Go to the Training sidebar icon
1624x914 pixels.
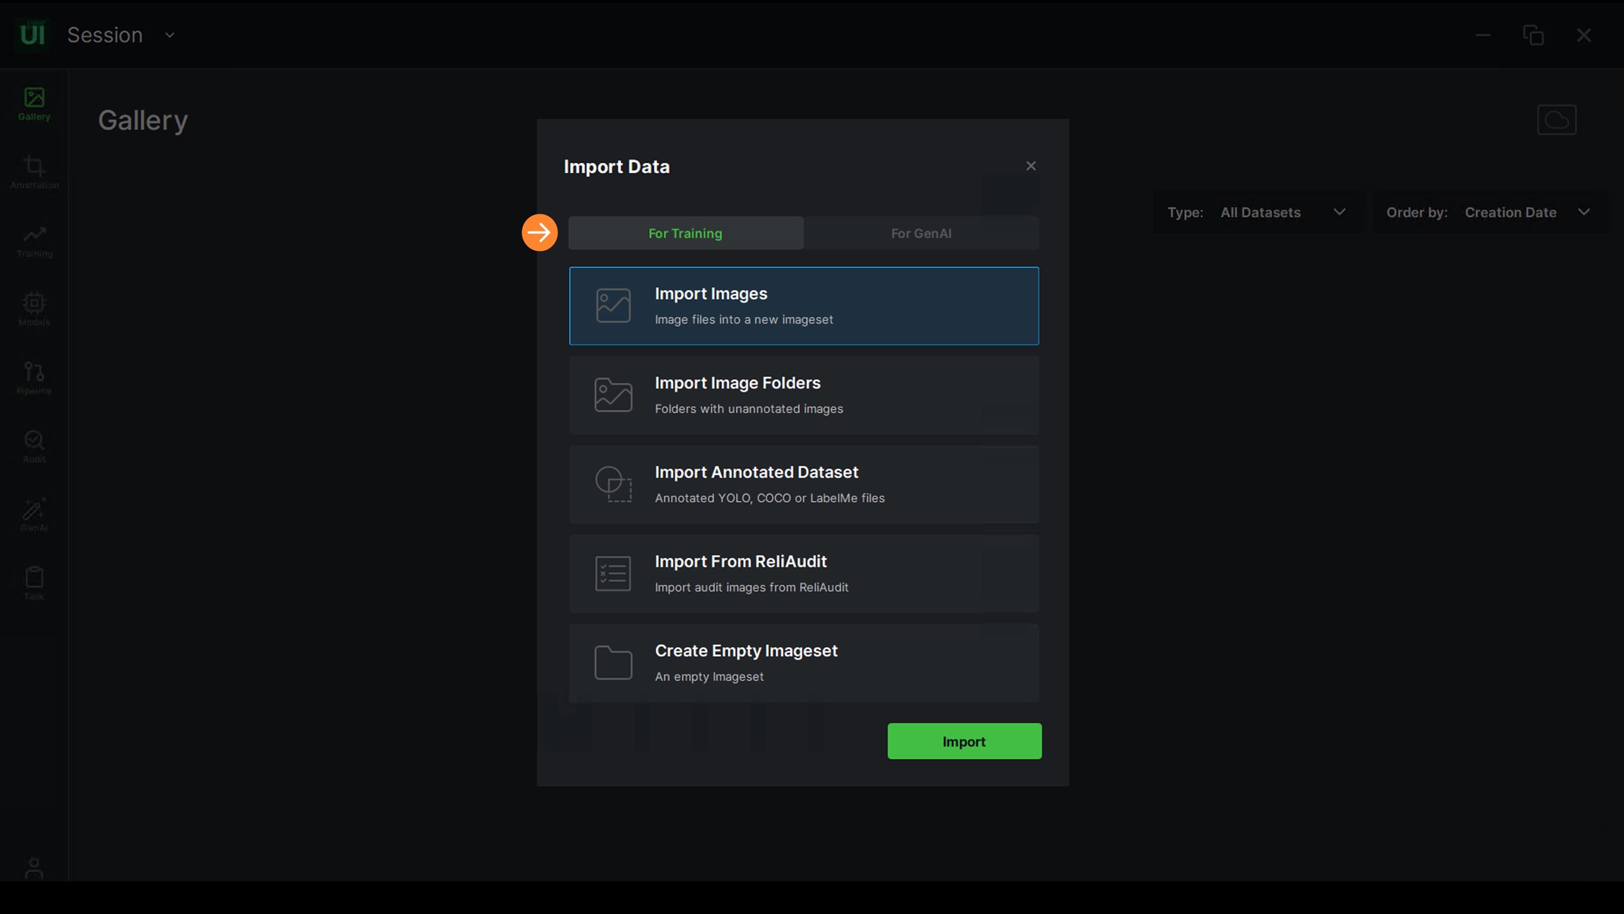coord(34,241)
